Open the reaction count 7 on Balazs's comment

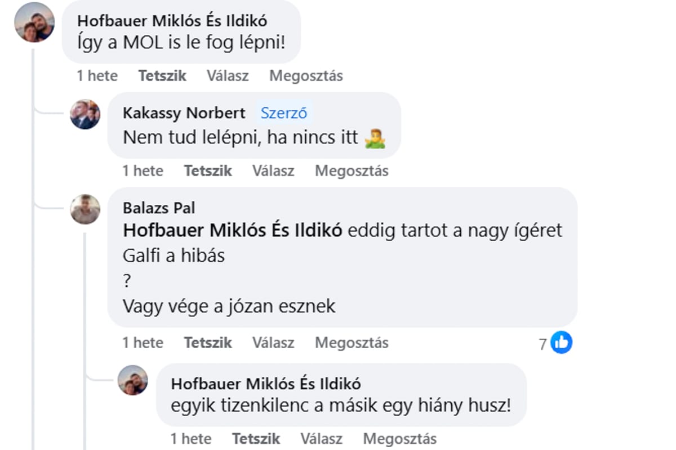(543, 344)
